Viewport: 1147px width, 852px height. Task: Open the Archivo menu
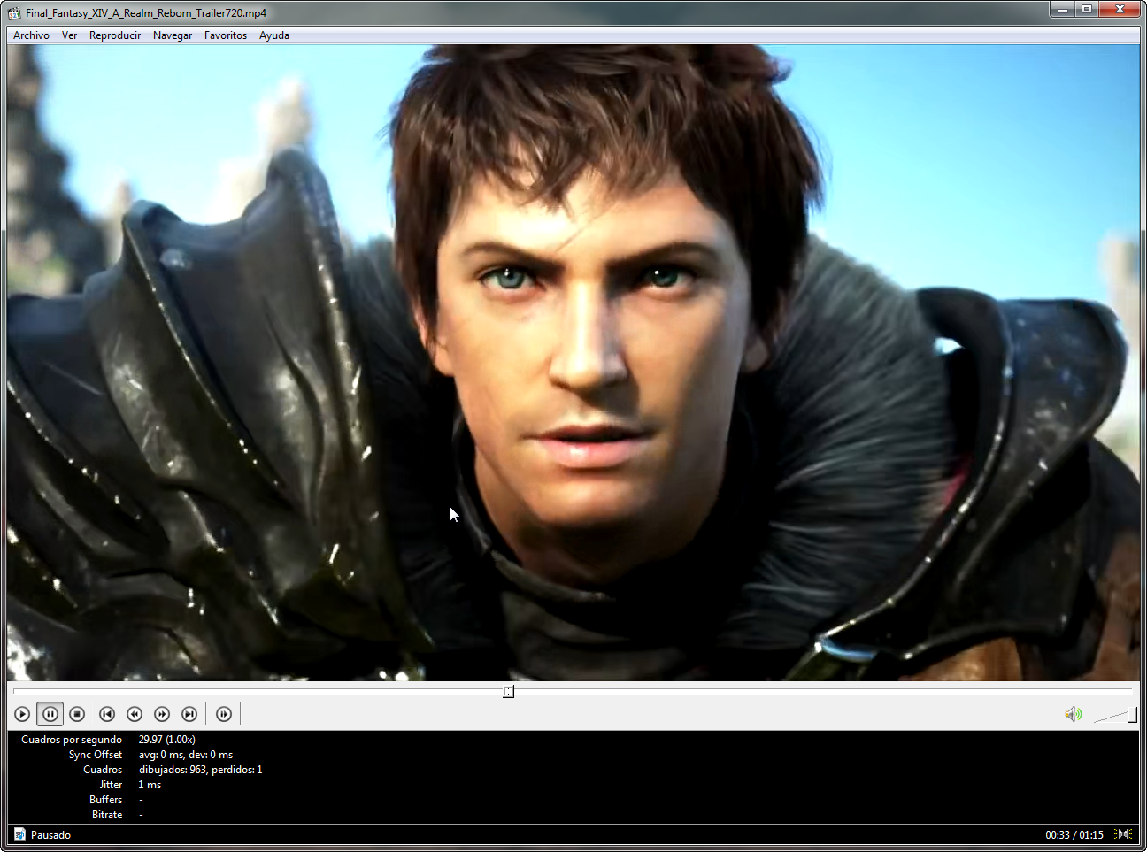click(31, 35)
